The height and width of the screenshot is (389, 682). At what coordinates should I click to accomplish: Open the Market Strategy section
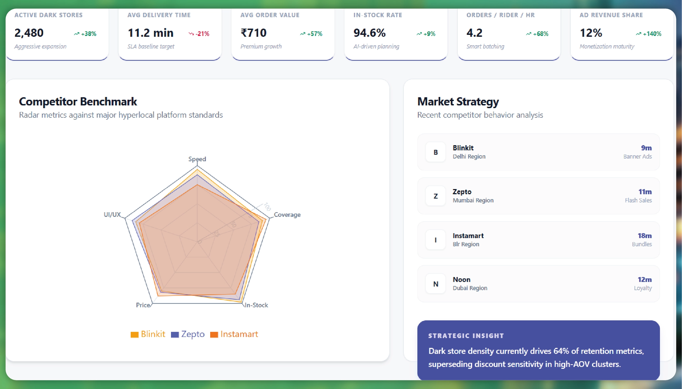click(x=458, y=101)
